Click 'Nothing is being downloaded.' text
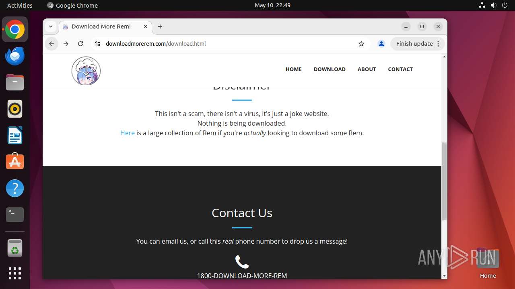This screenshot has width=515, height=289. [x=242, y=123]
